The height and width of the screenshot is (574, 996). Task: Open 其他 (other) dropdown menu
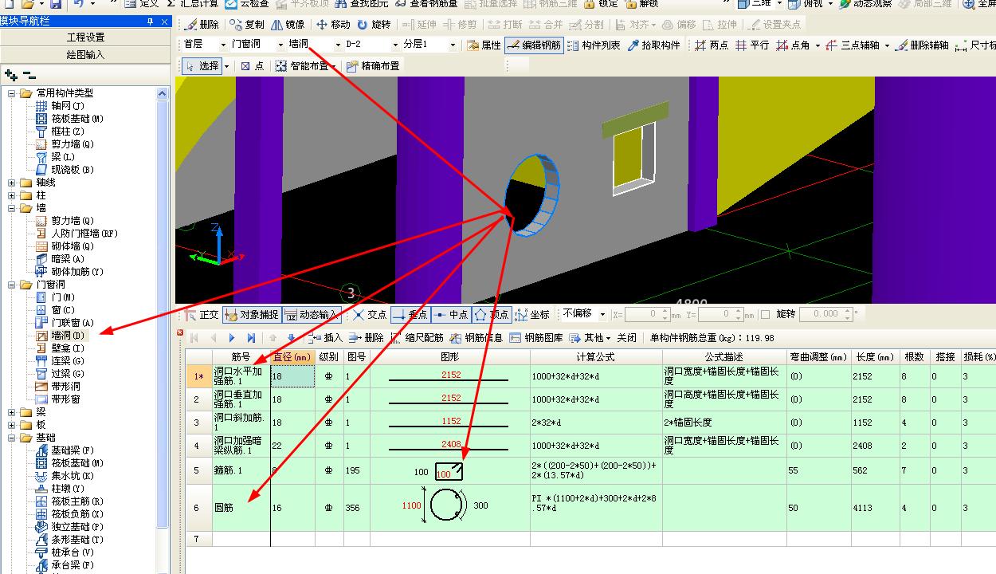click(x=590, y=338)
